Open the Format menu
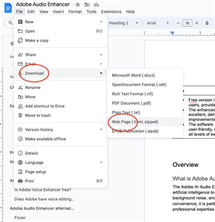Viewport: 215px width, 222px height. pos(75,12)
